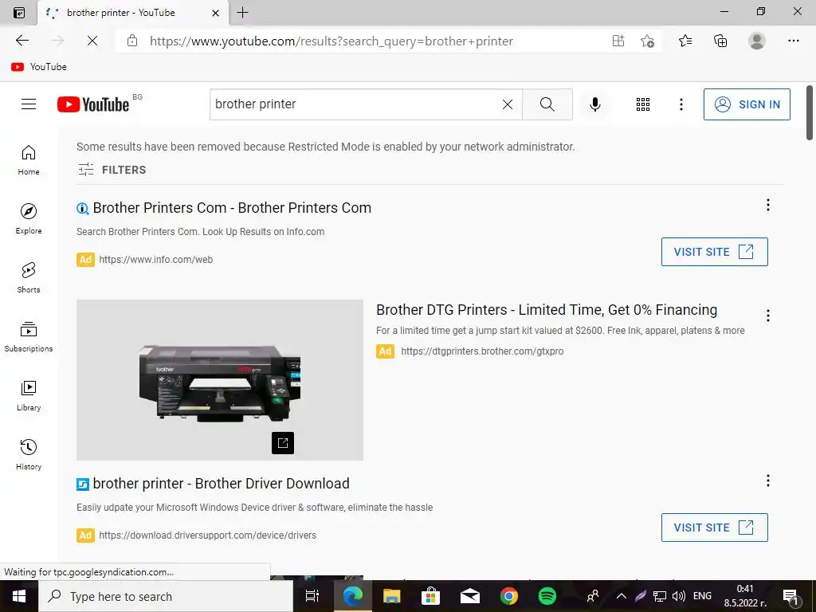The width and height of the screenshot is (816, 612).
Task: Open the Favorites list
Action: [x=685, y=41]
